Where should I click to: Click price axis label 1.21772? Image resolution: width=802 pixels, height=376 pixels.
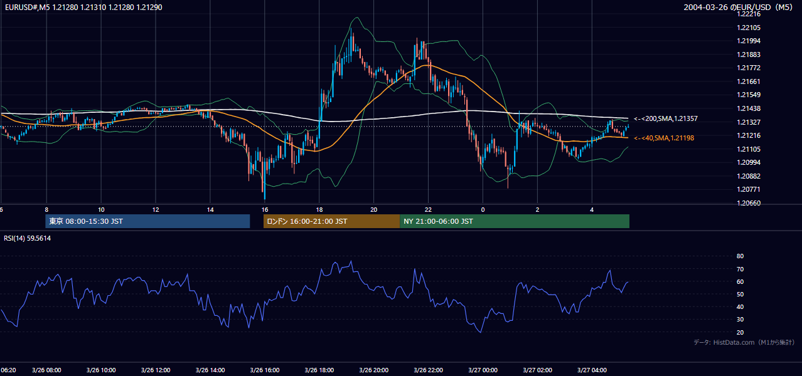point(748,68)
